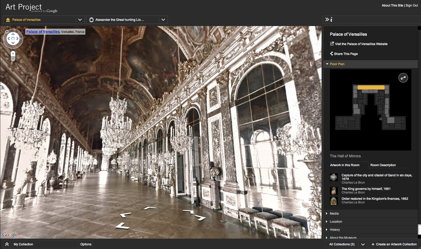Click thumbnail for Capture of the city of Gand
Image resolution: width=421 pixels, height=249 pixels.
[334, 177]
